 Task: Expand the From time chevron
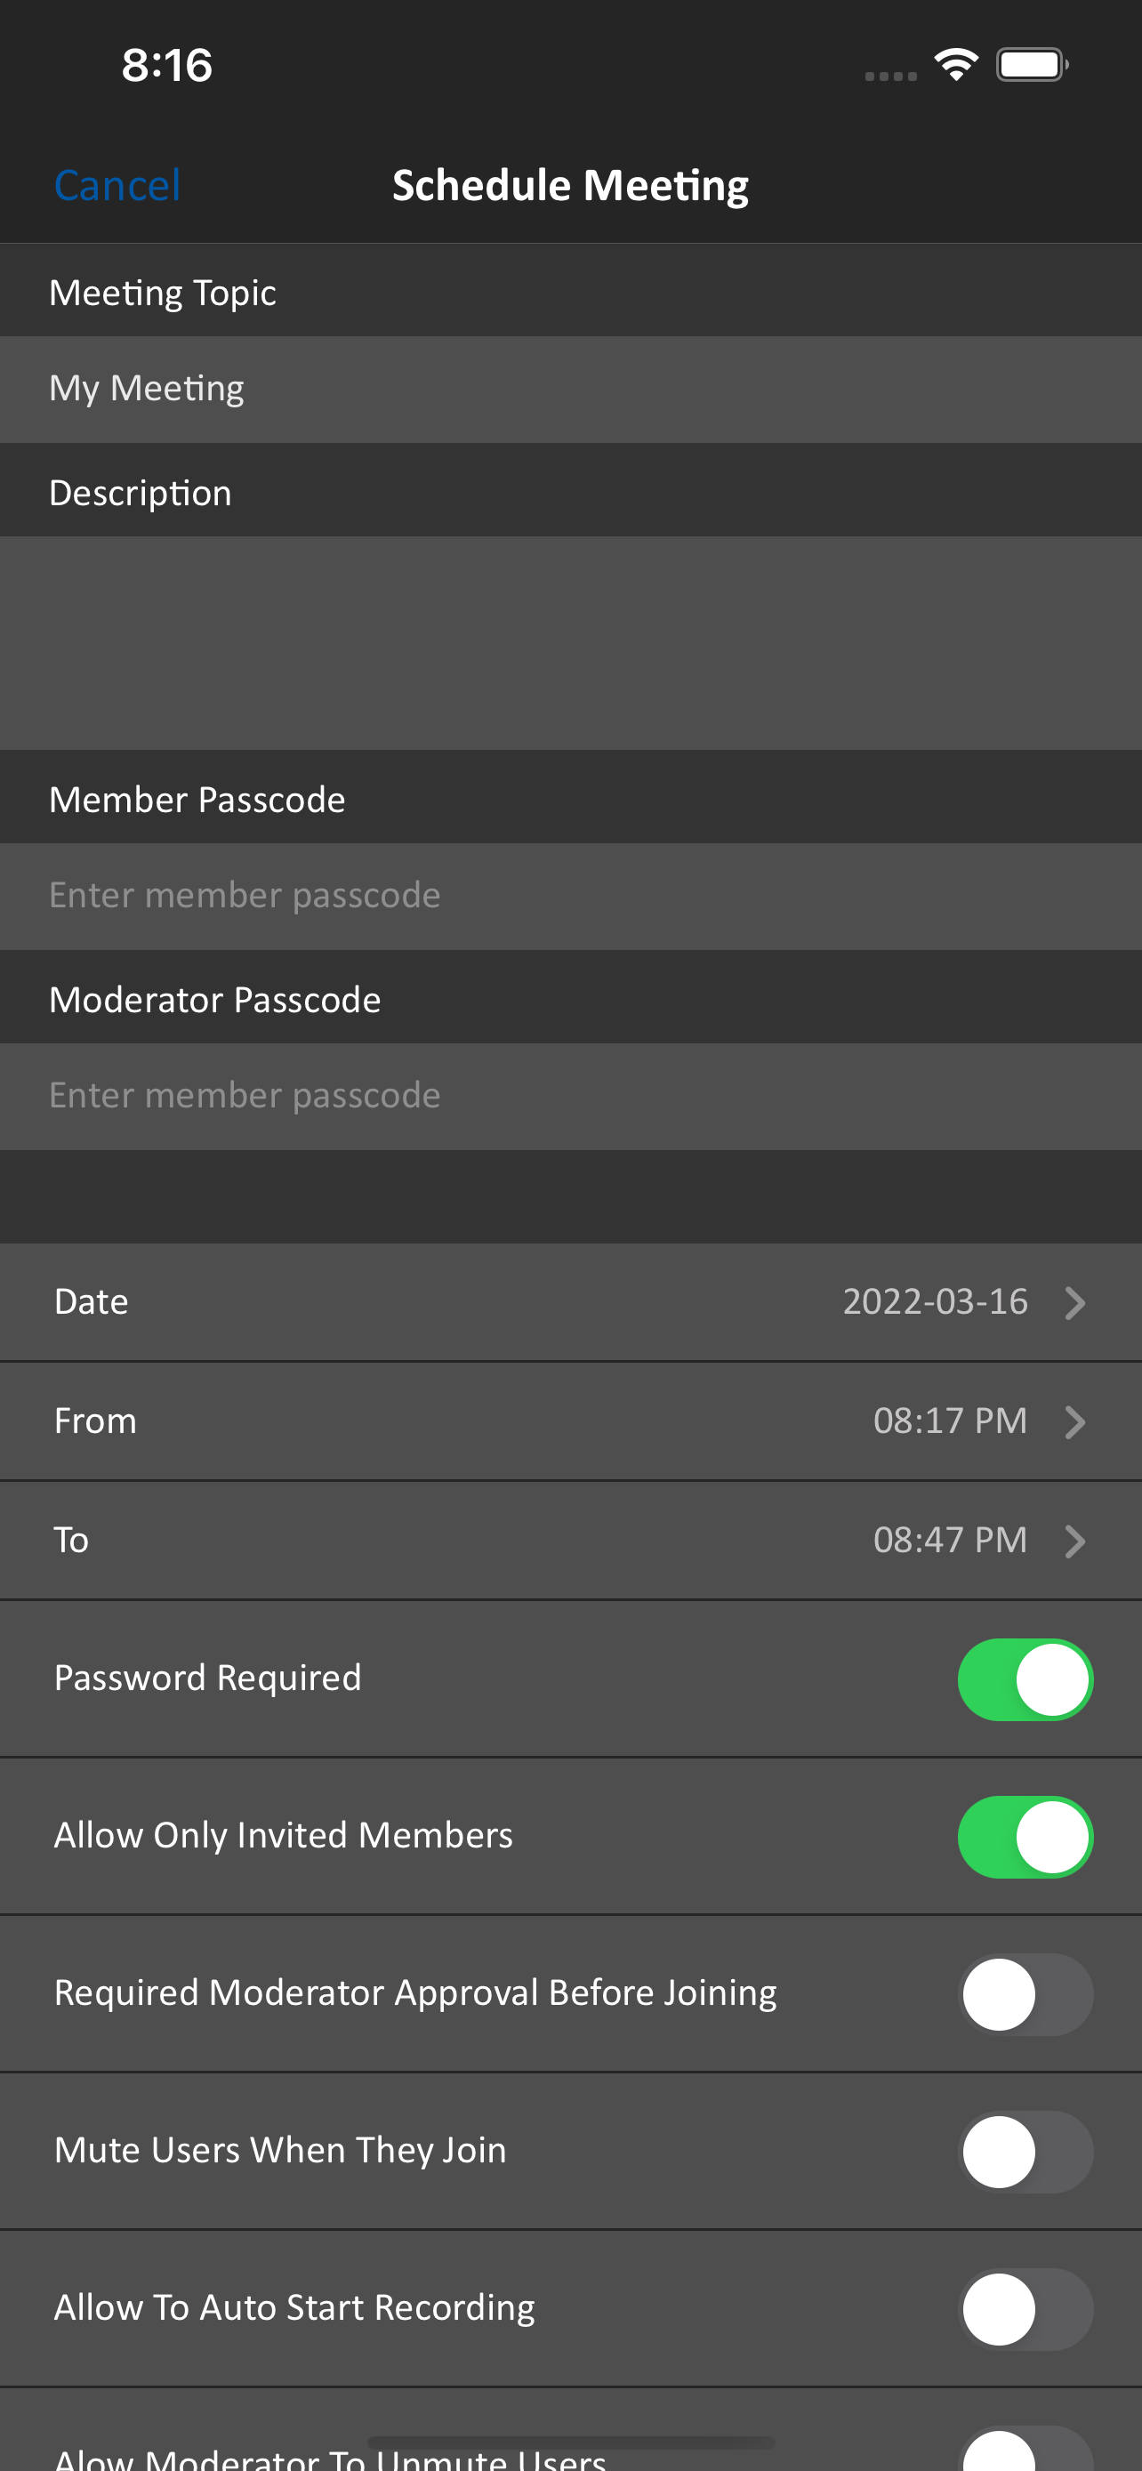1075,1421
